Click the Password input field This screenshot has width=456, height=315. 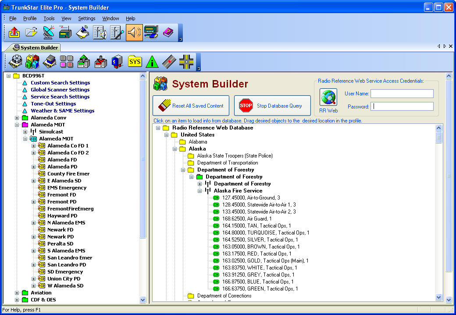coord(402,106)
